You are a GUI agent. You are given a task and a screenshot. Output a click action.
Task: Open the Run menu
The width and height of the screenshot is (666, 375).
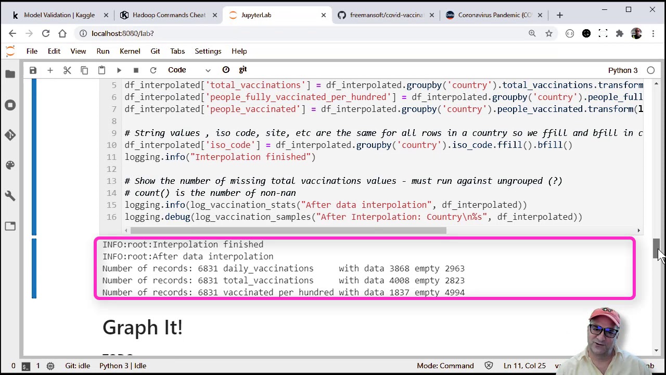click(103, 51)
